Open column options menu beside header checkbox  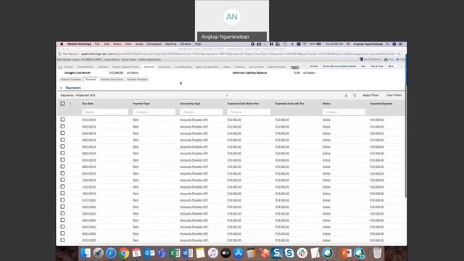click(x=70, y=104)
